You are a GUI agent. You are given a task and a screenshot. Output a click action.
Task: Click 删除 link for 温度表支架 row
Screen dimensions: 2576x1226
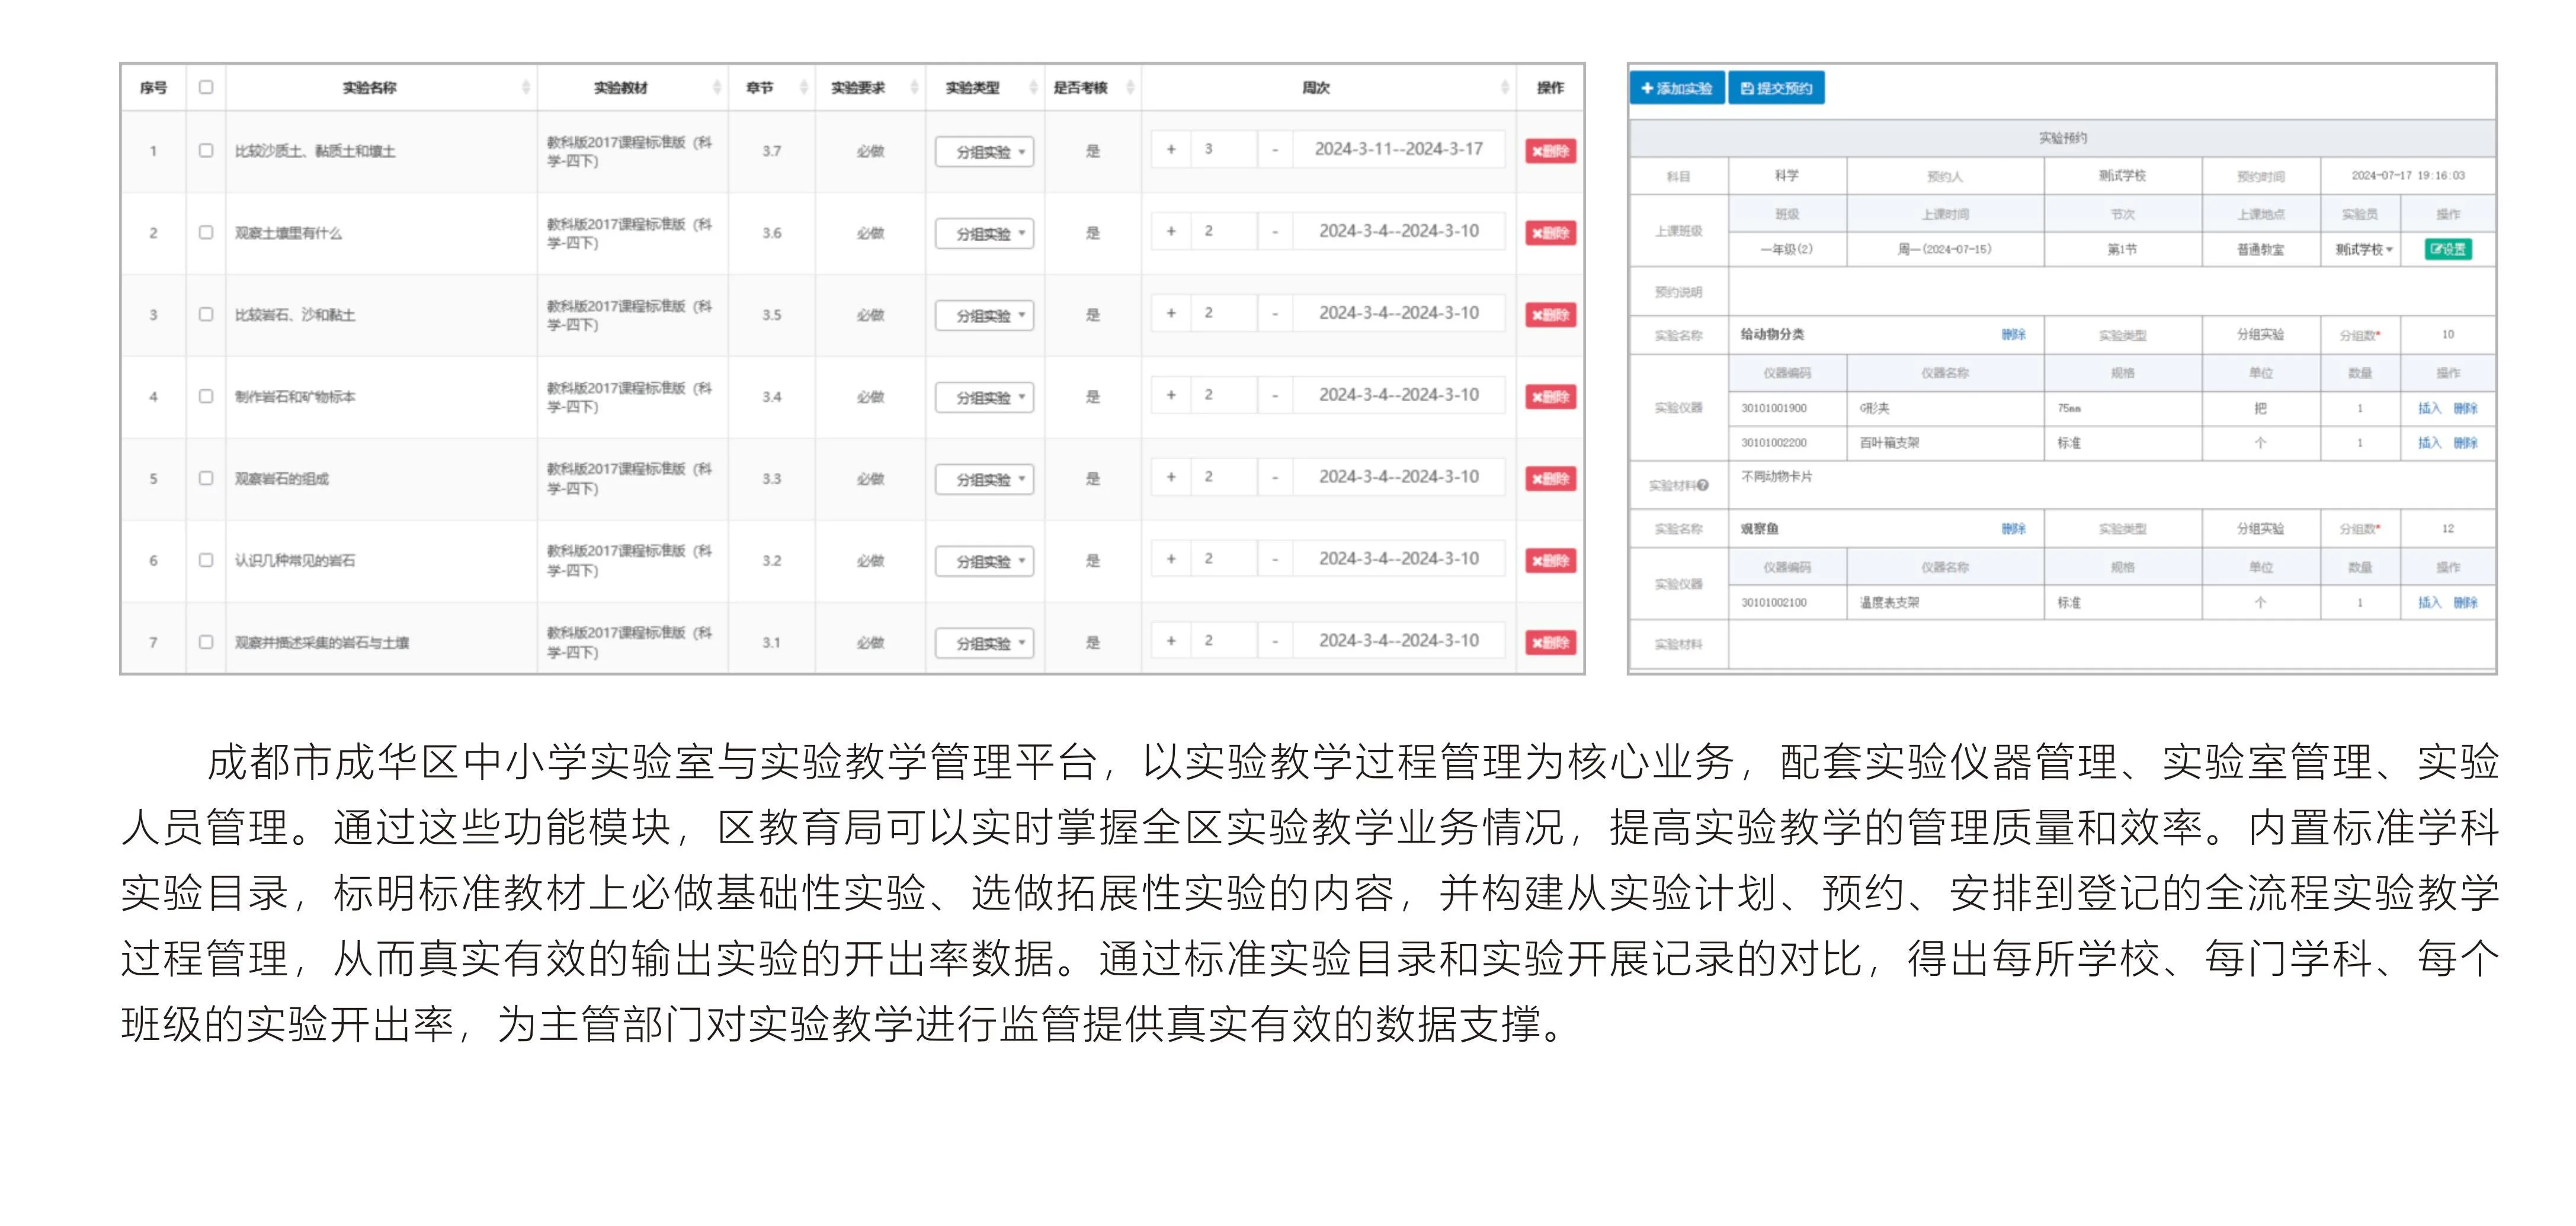pos(2465,602)
